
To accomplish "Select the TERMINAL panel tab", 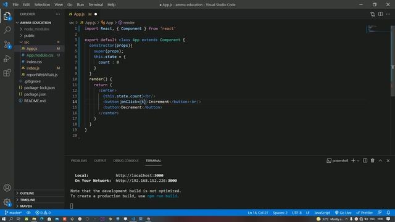I will (x=153, y=160).
